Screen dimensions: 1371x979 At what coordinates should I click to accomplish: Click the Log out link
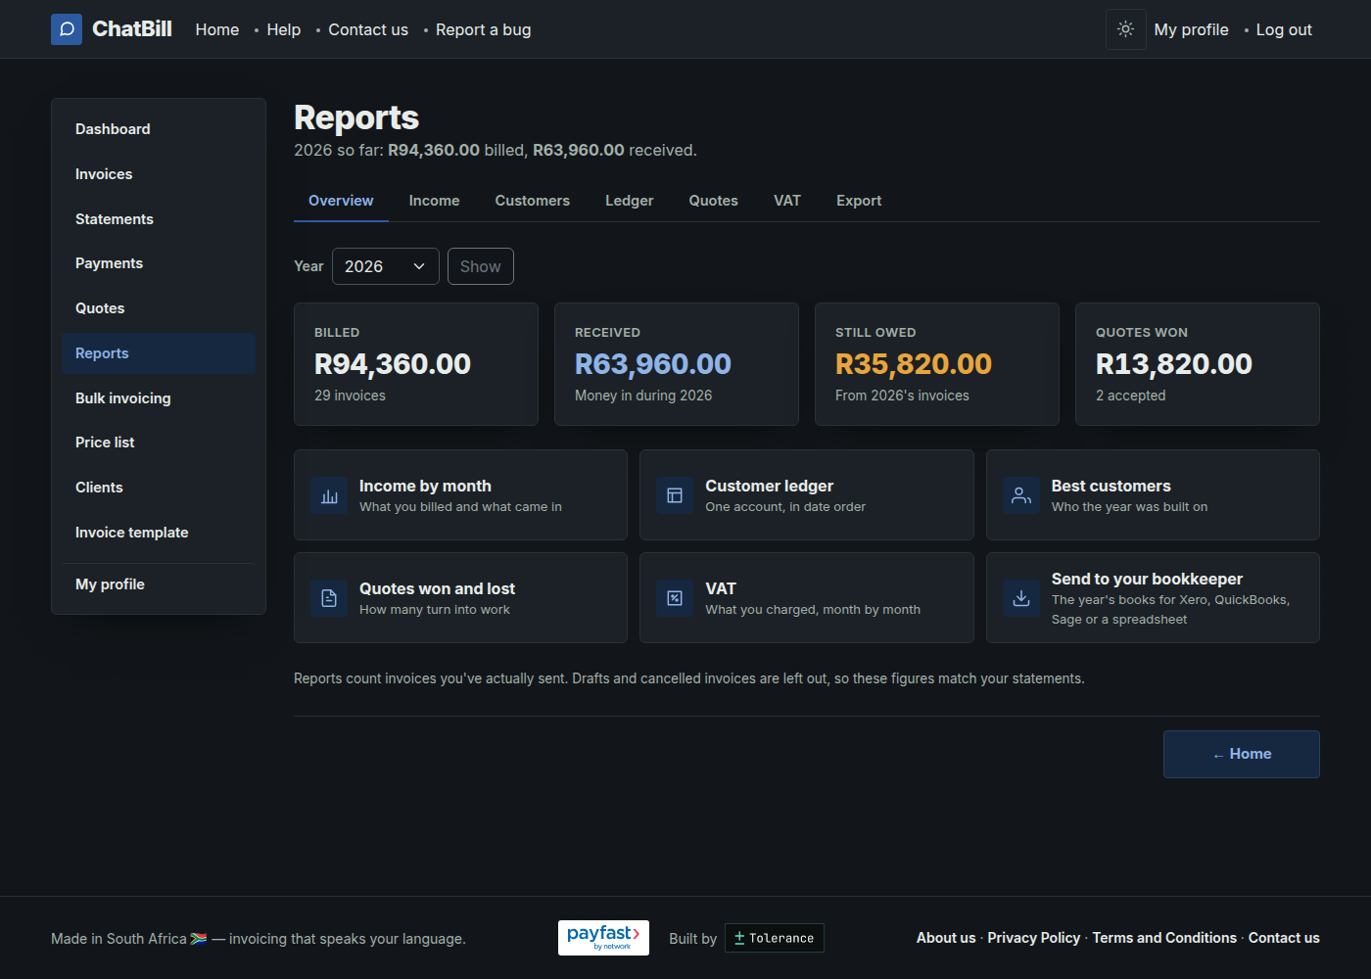(x=1284, y=29)
